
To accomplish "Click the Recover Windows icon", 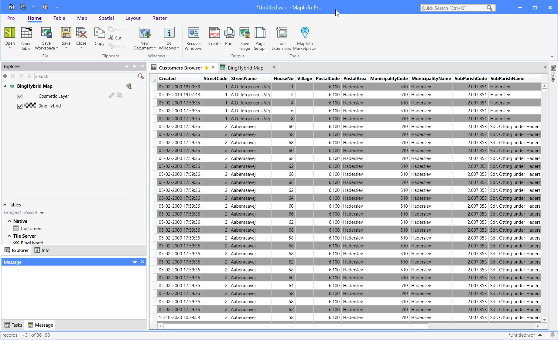I will pos(193,33).
